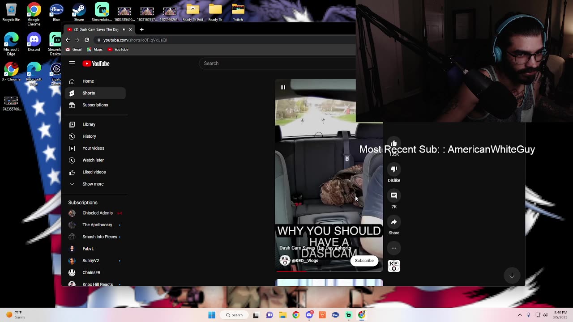Share this short video

[x=394, y=222]
